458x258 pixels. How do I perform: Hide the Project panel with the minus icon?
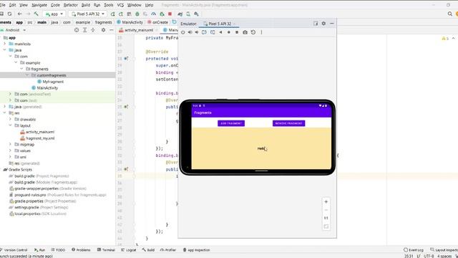[112, 30]
